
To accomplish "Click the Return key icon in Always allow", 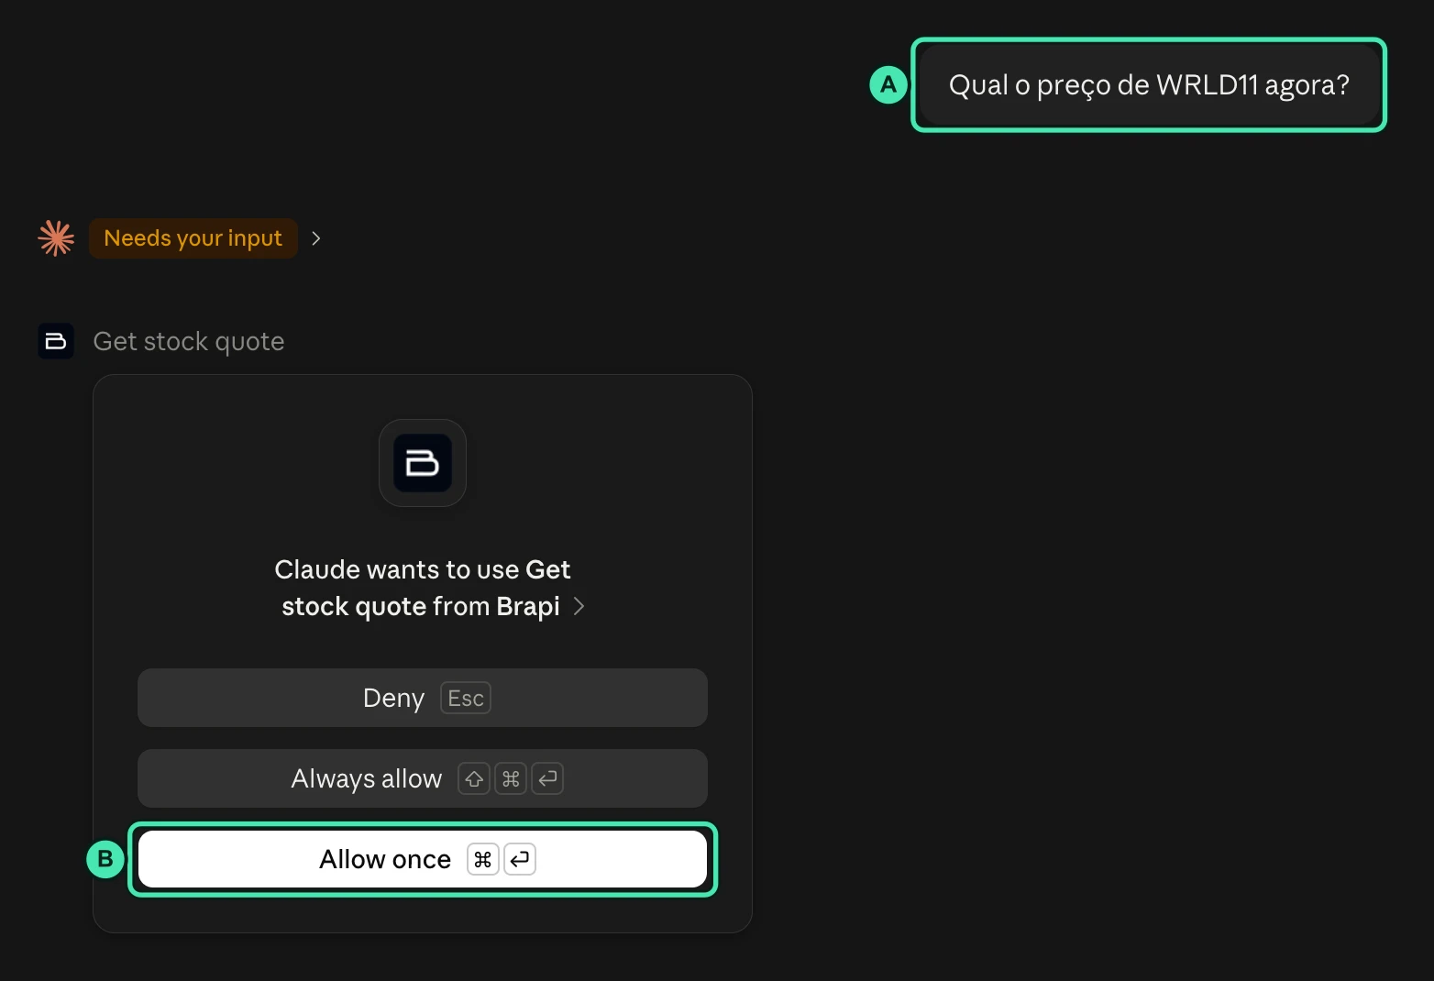I will (x=547, y=778).
